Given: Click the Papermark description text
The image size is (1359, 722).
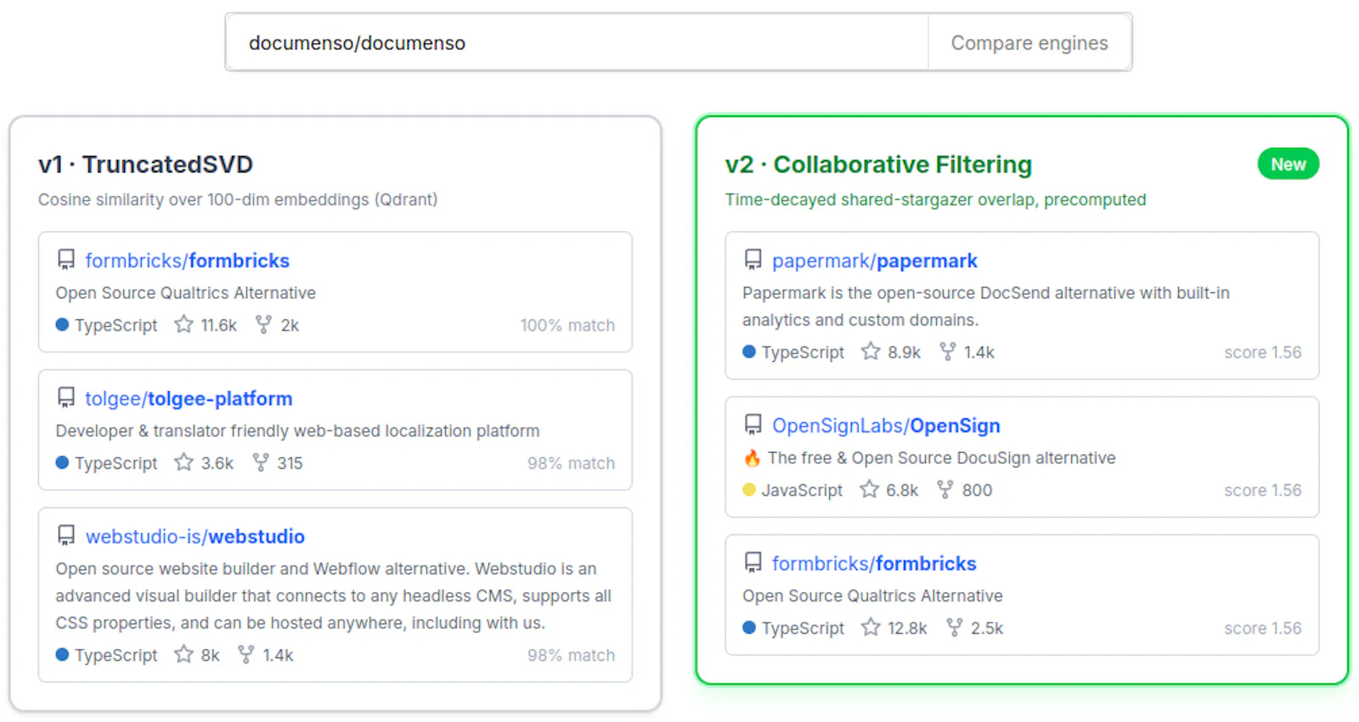Looking at the screenshot, I should [985, 306].
